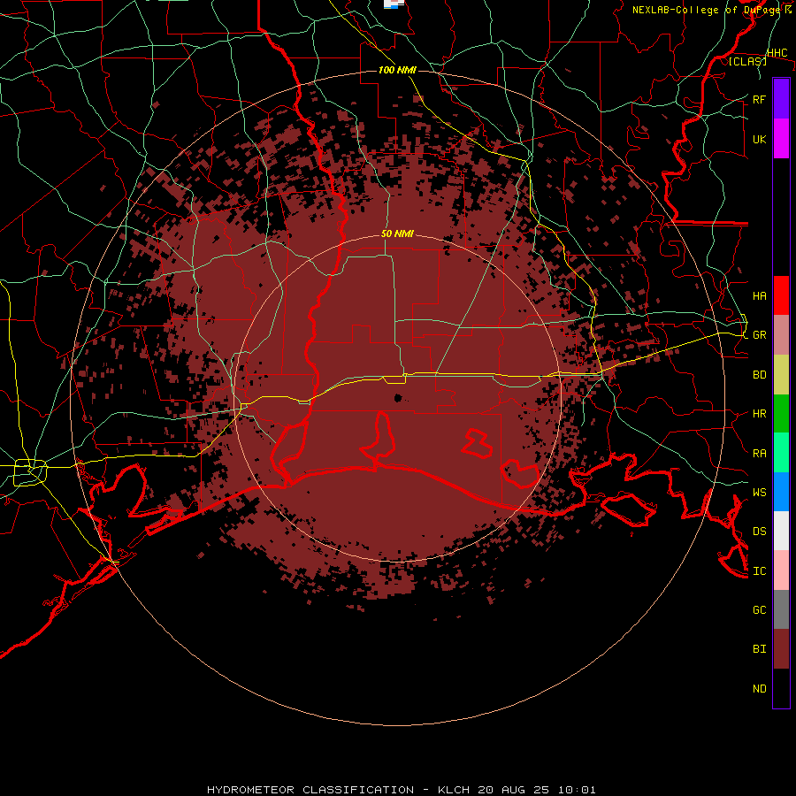Viewport: 796px width, 796px height.
Task: Click the GC legend label
Action: 760,609
